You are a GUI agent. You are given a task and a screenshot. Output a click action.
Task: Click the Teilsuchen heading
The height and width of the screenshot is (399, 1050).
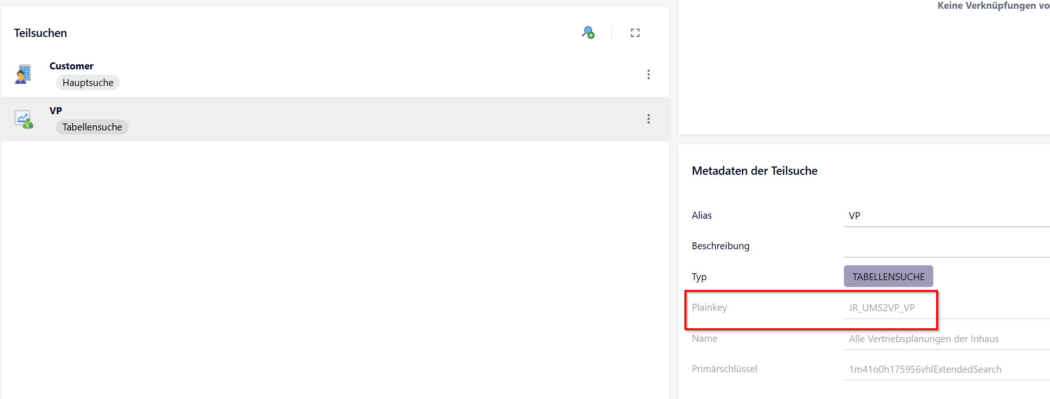(40, 33)
